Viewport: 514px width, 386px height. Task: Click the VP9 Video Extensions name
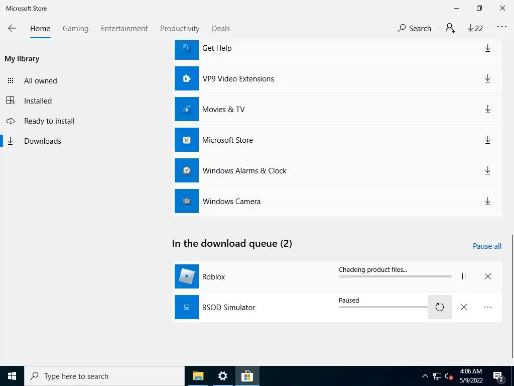(x=238, y=79)
